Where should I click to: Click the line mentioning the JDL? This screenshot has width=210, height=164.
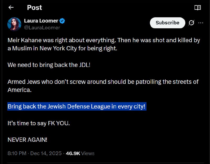[x=49, y=64]
